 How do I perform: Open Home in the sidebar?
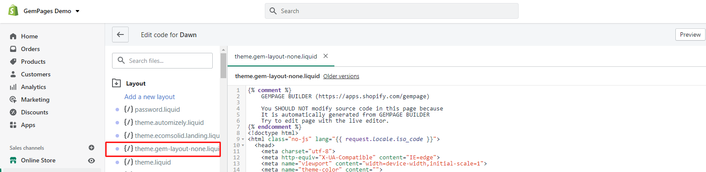tap(29, 36)
